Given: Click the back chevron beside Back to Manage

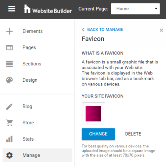Looking at the screenshot, I should point(83,29).
